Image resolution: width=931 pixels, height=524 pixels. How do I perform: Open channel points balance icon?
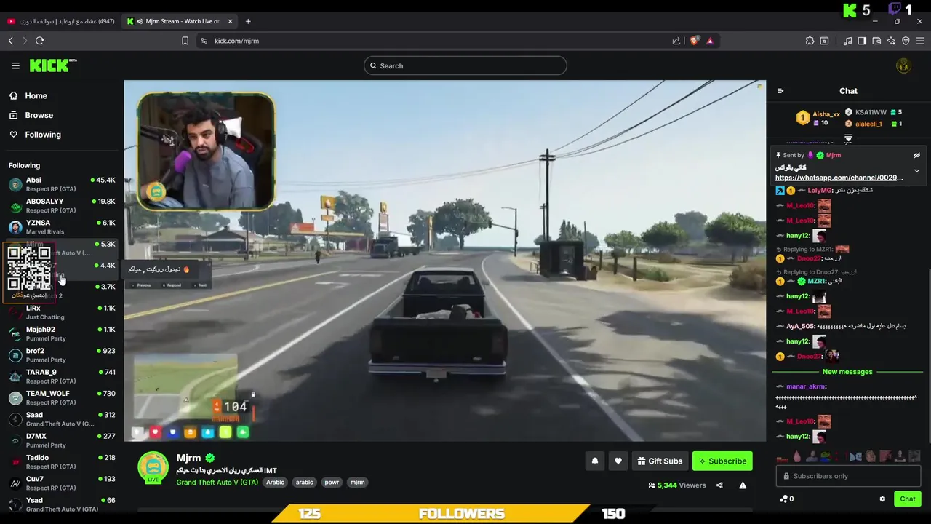[x=786, y=499]
